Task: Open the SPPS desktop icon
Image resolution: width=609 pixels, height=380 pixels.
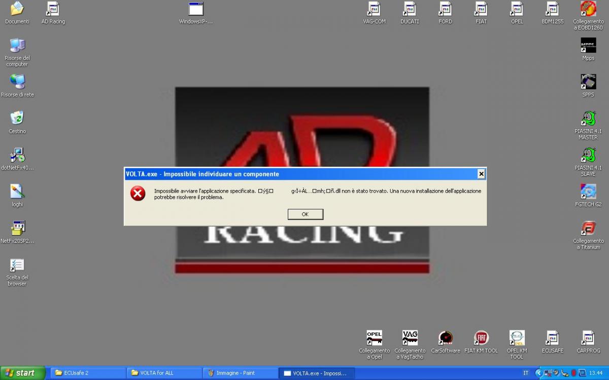Action: 588,86
